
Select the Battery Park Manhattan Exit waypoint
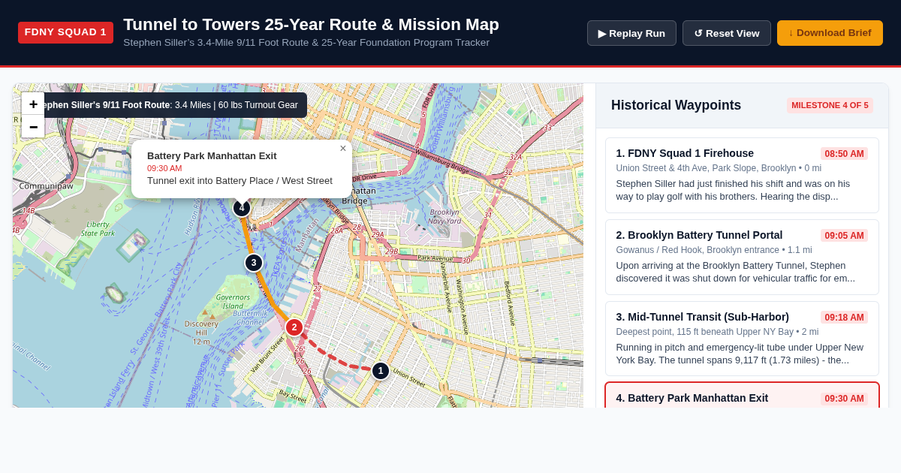[x=742, y=396]
